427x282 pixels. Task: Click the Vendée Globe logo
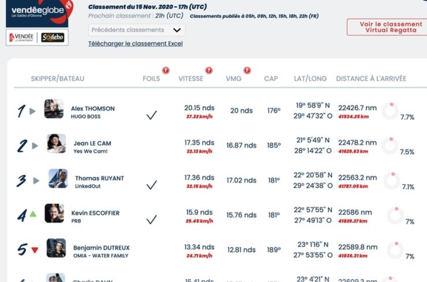pos(39,13)
